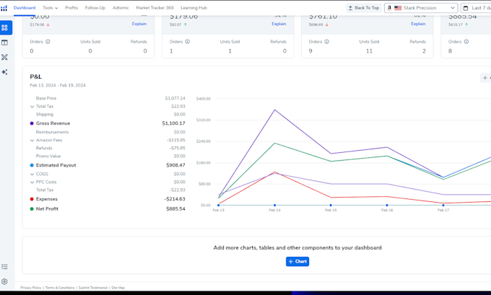
Task: Toggle Expenses series red dot
Action: click(32, 199)
